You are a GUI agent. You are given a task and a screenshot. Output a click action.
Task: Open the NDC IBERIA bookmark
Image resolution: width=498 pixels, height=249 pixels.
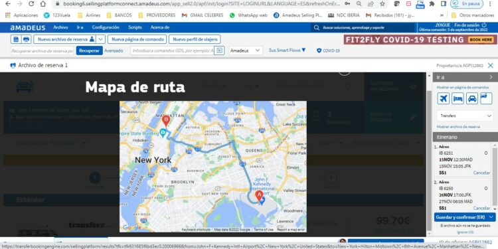(344, 15)
